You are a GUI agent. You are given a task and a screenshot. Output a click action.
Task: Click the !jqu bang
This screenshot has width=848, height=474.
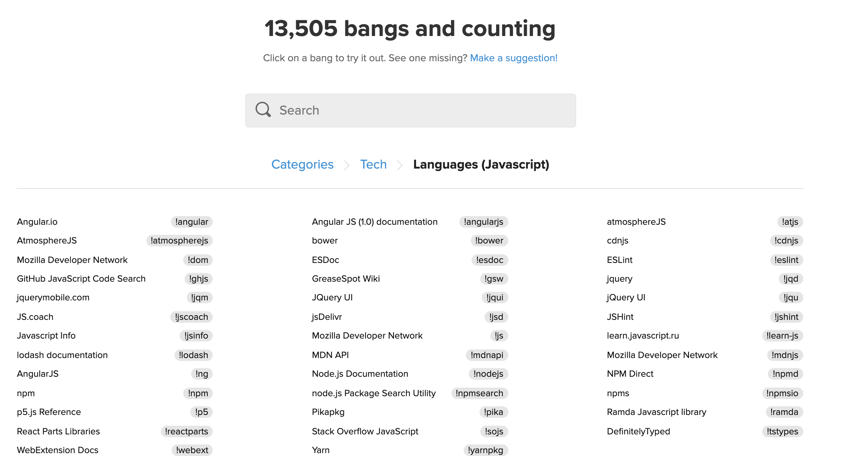(x=791, y=298)
